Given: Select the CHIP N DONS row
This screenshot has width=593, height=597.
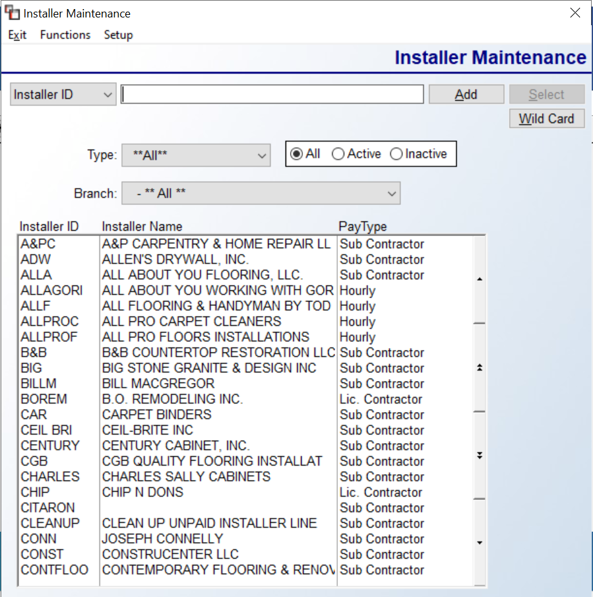Looking at the screenshot, I should tap(245, 492).
